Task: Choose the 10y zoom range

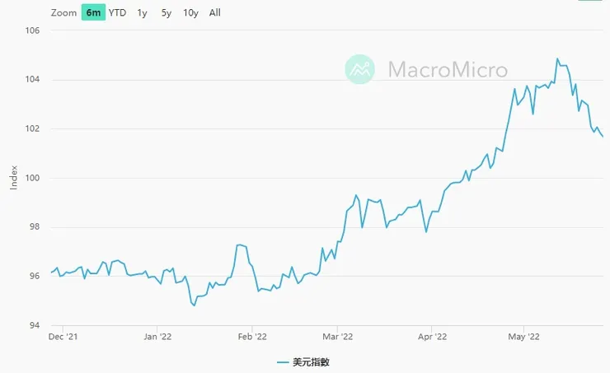Action: pyautogui.click(x=190, y=12)
